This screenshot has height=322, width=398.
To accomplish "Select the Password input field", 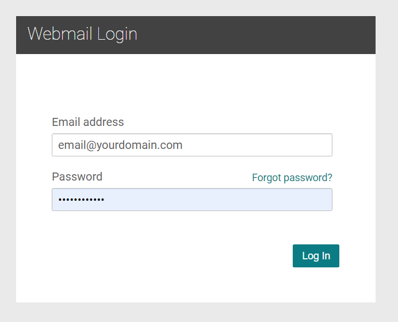I will tap(192, 200).
